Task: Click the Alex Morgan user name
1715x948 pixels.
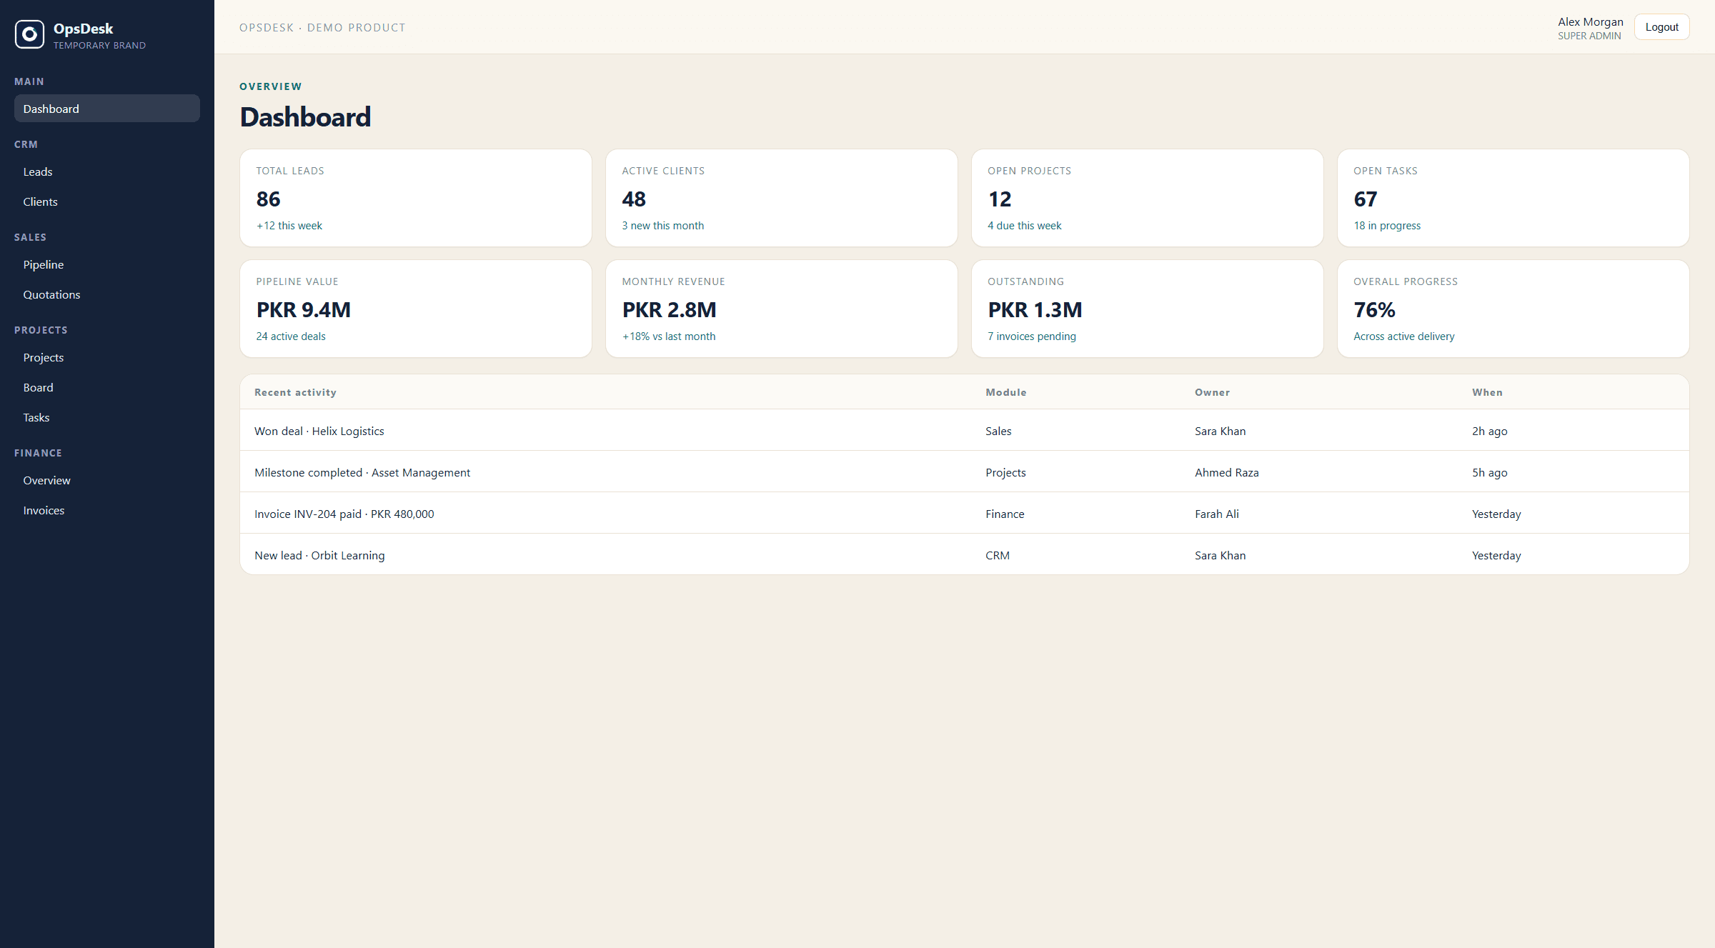Action: tap(1590, 21)
